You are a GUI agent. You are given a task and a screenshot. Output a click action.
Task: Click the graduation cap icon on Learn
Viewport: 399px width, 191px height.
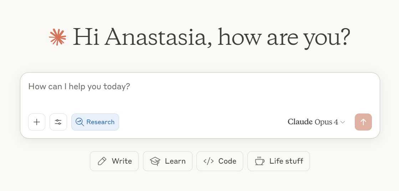[155, 161]
